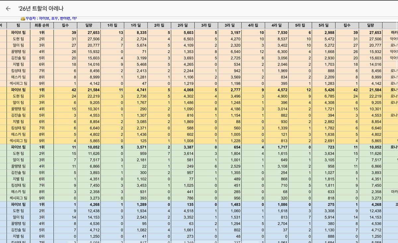Select the cell showing 6,540
Image resolution: width=398 pixels, height=243 pixels.
230,52
